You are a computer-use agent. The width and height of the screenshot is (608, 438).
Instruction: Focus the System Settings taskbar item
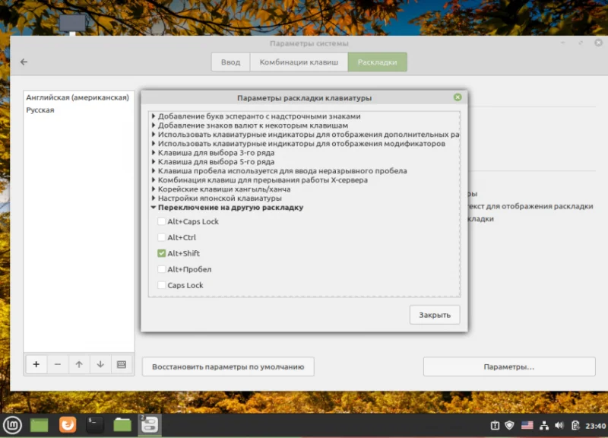pos(150,424)
